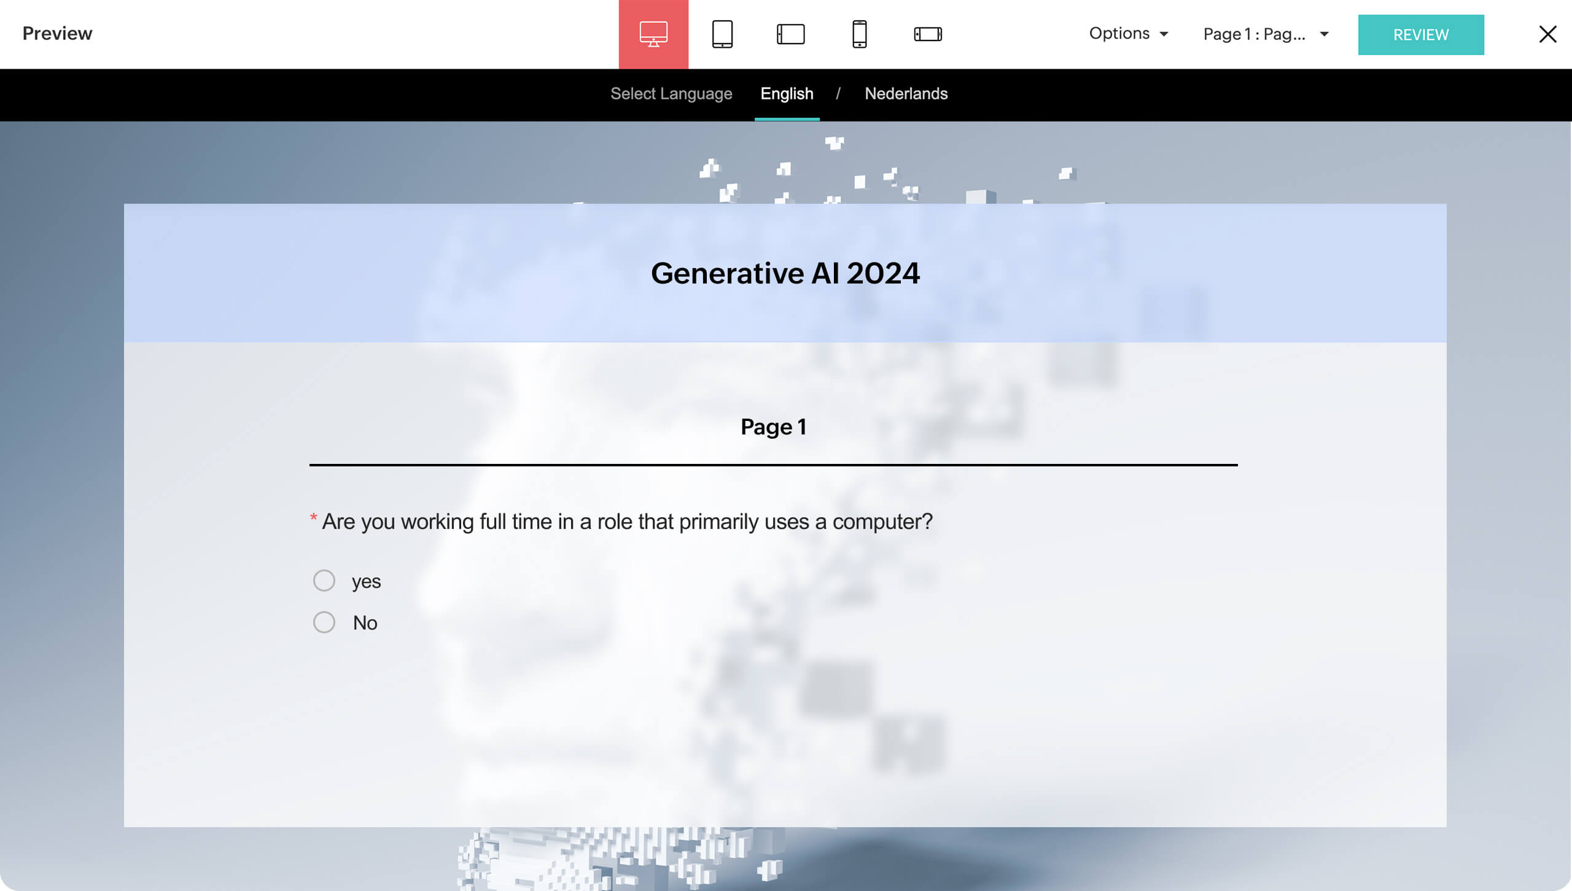Image resolution: width=1572 pixels, height=891 pixels.
Task: Click the Select Language label
Action: point(671,93)
